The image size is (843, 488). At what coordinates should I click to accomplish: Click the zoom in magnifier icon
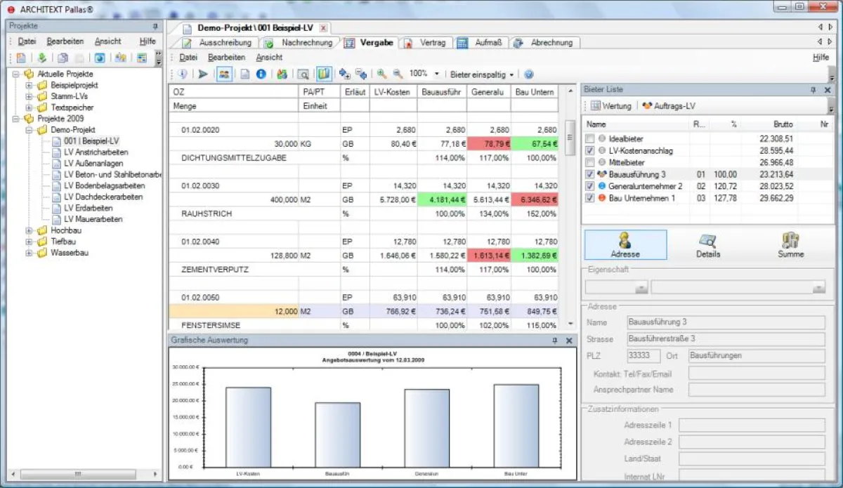pyautogui.click(x=381, y=74)
